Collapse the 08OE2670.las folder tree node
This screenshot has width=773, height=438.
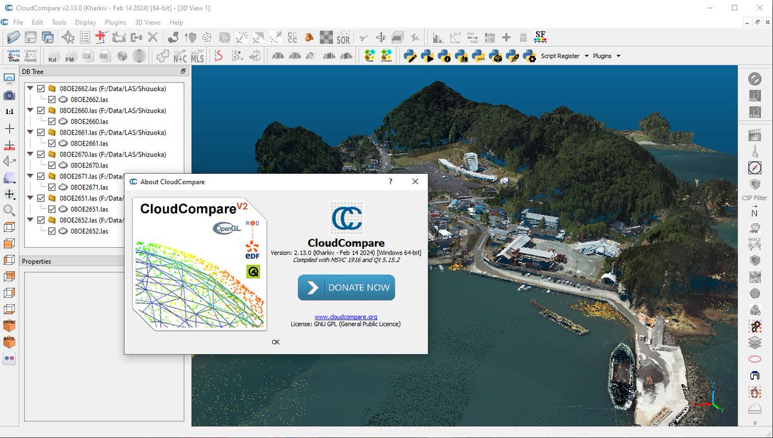[x=30, y=154]
